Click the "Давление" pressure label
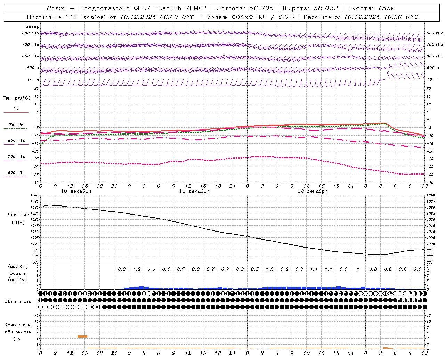The height and width of the screenshot is (356, 445). click(18, 215)
